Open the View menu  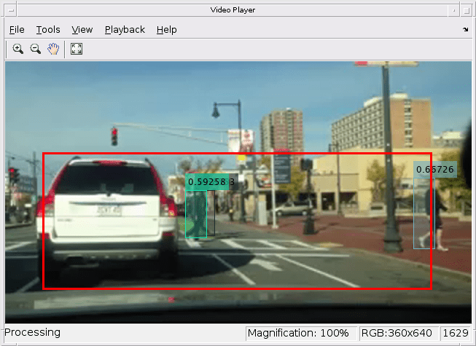tap(82, 30)
